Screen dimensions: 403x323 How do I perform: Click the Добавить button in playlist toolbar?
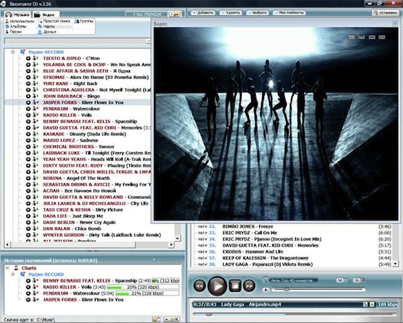pyautogui.click(x=204, y=12)
